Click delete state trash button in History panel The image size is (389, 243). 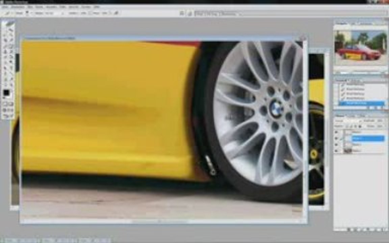tap(382, 108)
